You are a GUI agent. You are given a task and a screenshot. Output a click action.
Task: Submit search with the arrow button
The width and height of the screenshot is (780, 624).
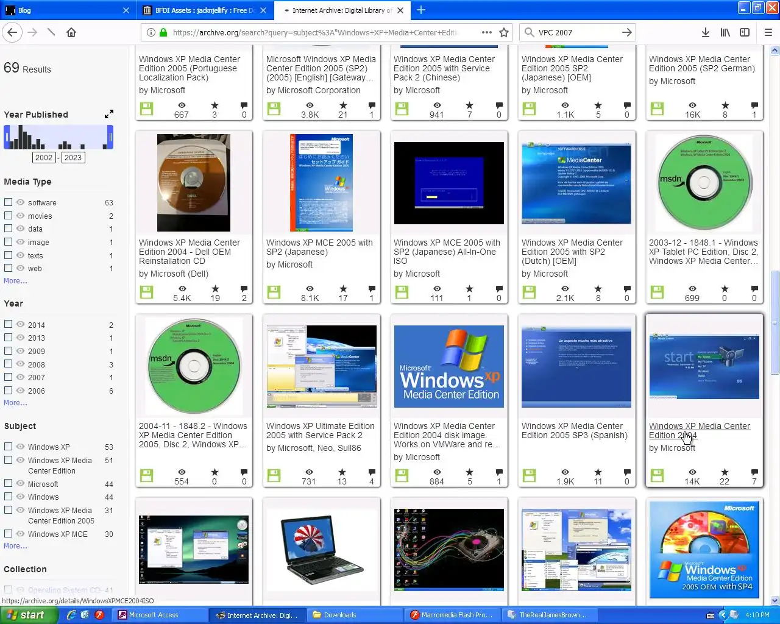click(626, 32)
